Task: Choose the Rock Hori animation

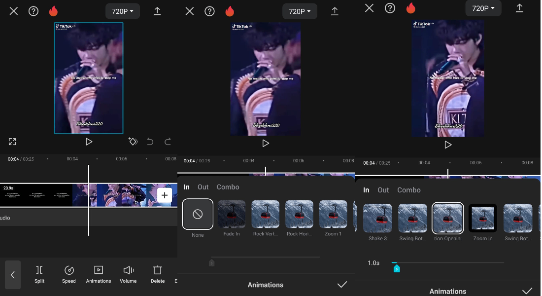Action: click(x=300, y=219)
